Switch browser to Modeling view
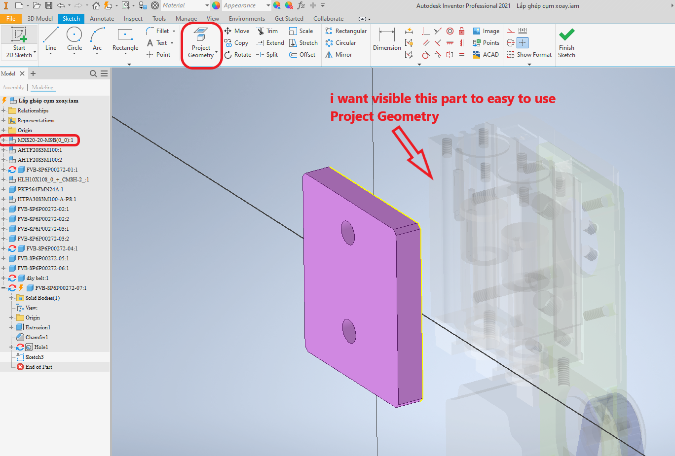 (x=43, y=87)
